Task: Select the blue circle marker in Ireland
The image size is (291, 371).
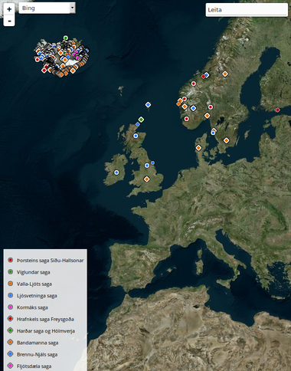Action: [x=116, y=172]
